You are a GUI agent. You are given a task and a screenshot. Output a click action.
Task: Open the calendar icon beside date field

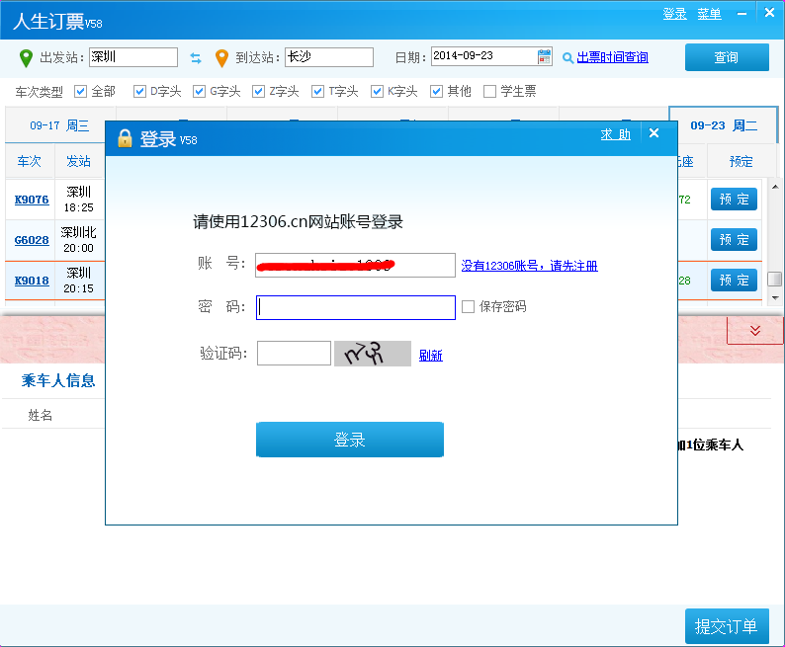coord(545,56)
